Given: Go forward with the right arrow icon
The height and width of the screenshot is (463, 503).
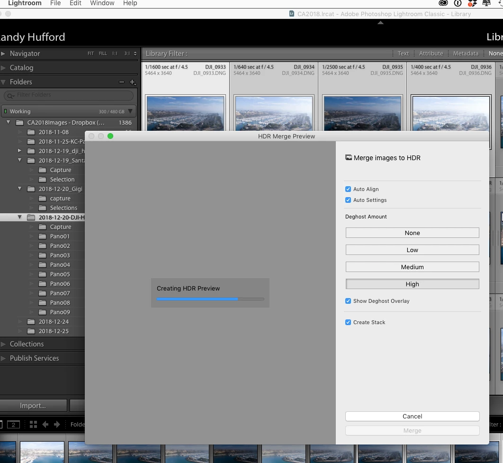Looking at the screenshot, I should tap(57, 424).
